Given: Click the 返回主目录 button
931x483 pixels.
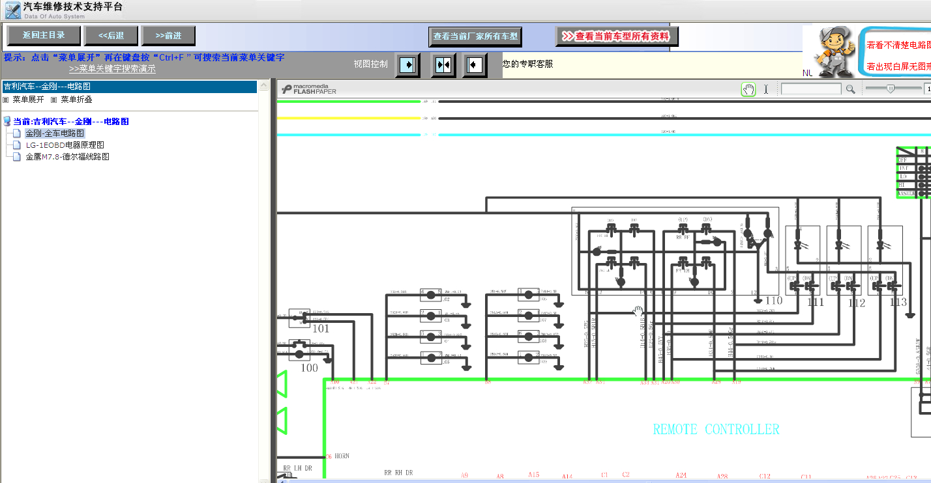Looking at the screenshot, I should click(44, 36).
